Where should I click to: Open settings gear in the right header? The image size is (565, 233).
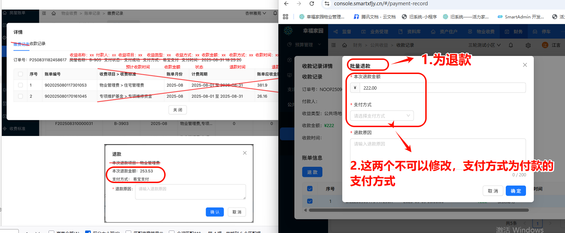[x=528, y=45]
